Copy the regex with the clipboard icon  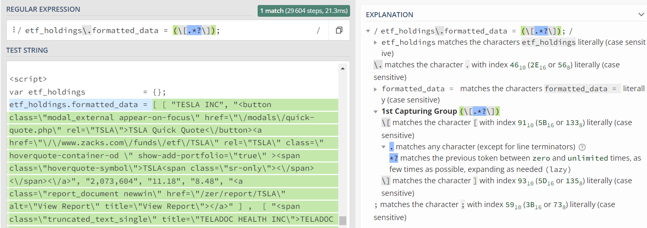[339, 31]
